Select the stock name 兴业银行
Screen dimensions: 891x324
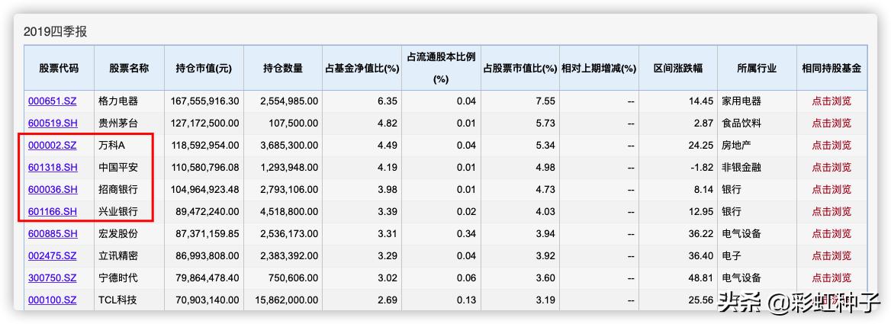pyautogui.click(x=117, y=212)
